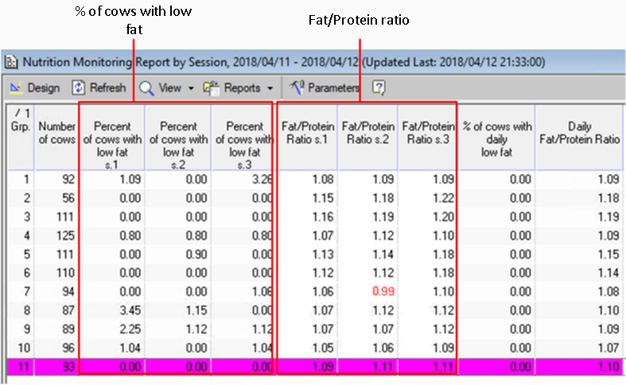Select the % of cows with daily low fat header
Viewport: 626px width, 385px height.
click(x=496, y=134)
